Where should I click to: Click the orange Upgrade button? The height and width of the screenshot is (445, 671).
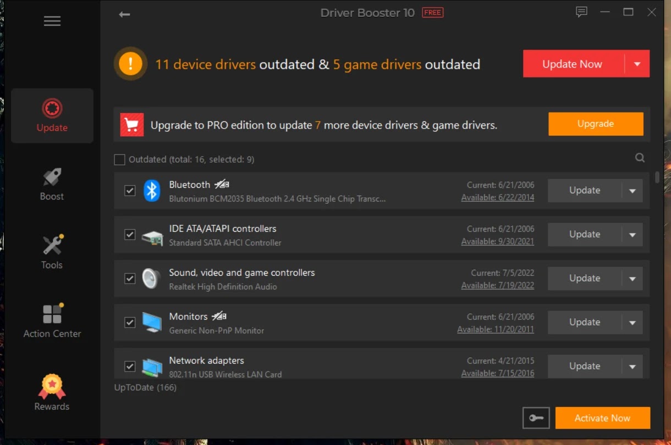(596, 124)
